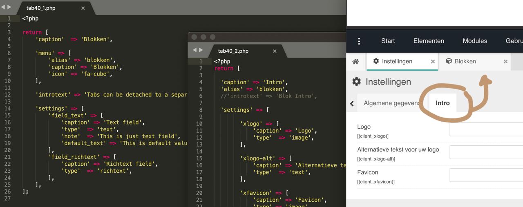Open the Modules menu

pos(475,41)
